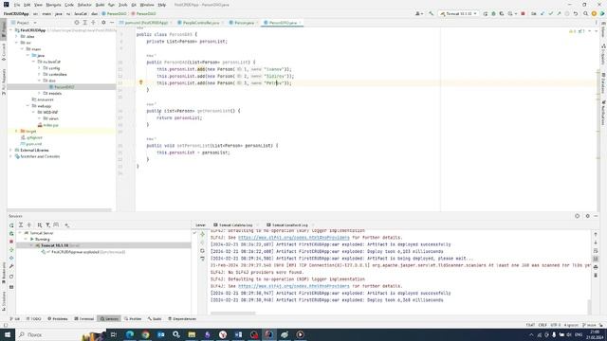Open the first slf4j.org link in console
The height and width of the screenshot is (341, 607).
click(293, 238)
